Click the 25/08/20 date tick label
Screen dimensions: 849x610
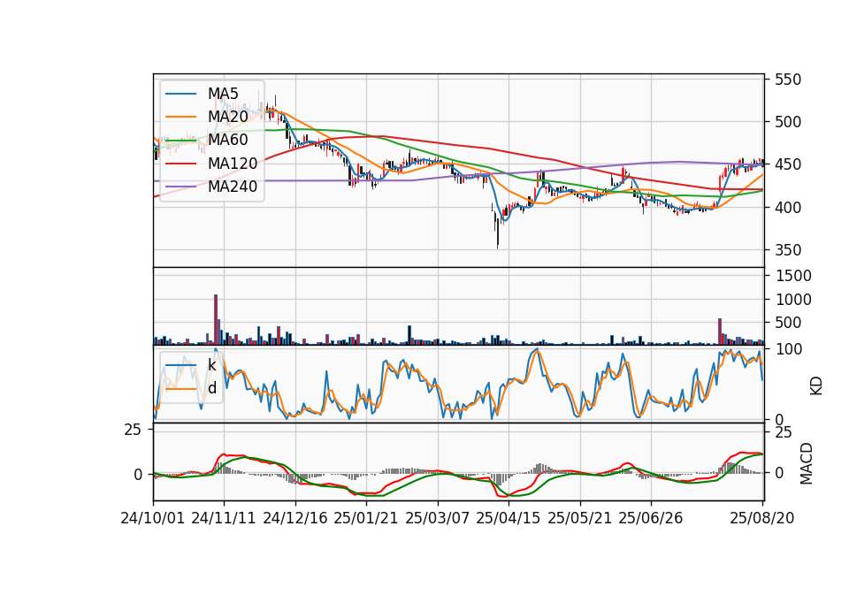[762, 518]
